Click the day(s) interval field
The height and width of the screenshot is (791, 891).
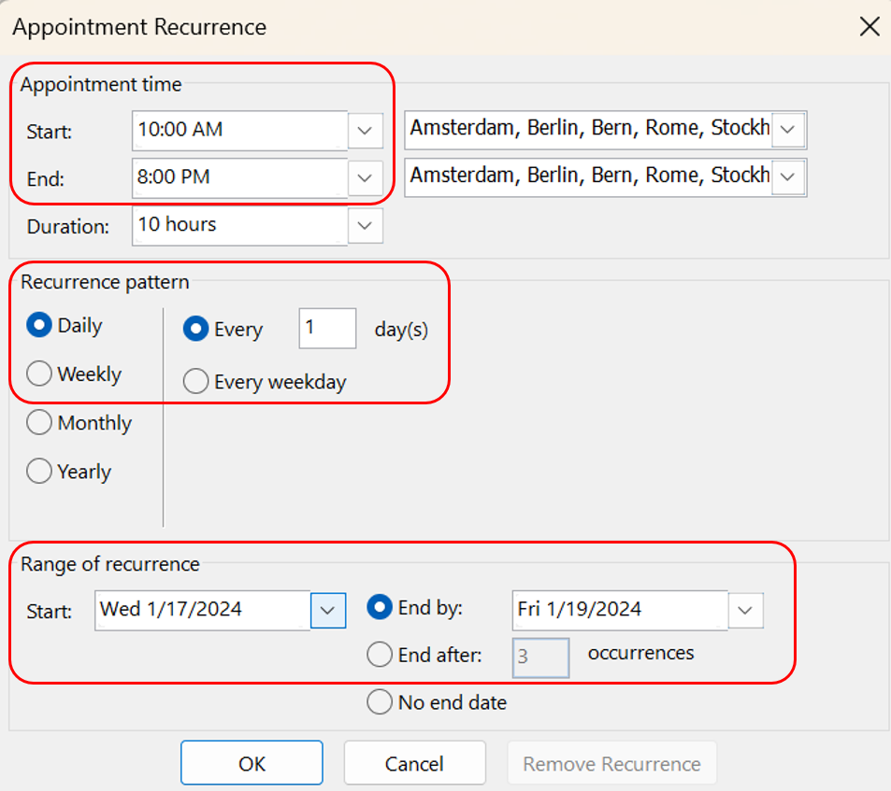[x=326, y=329]
